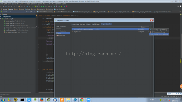The width and height of the screenshot is (182, 102).
Task: Click search everywhere magnifier at top right
Action: tap(178, 6)
